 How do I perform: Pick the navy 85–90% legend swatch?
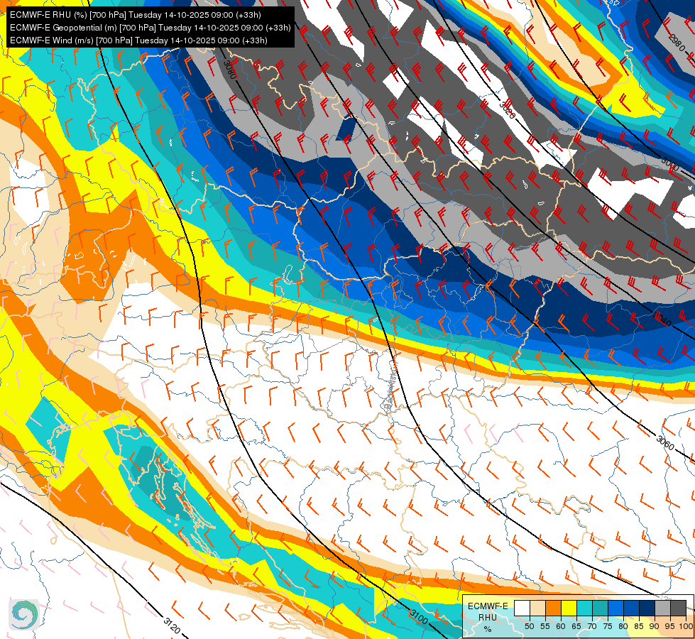pos(647,608)
